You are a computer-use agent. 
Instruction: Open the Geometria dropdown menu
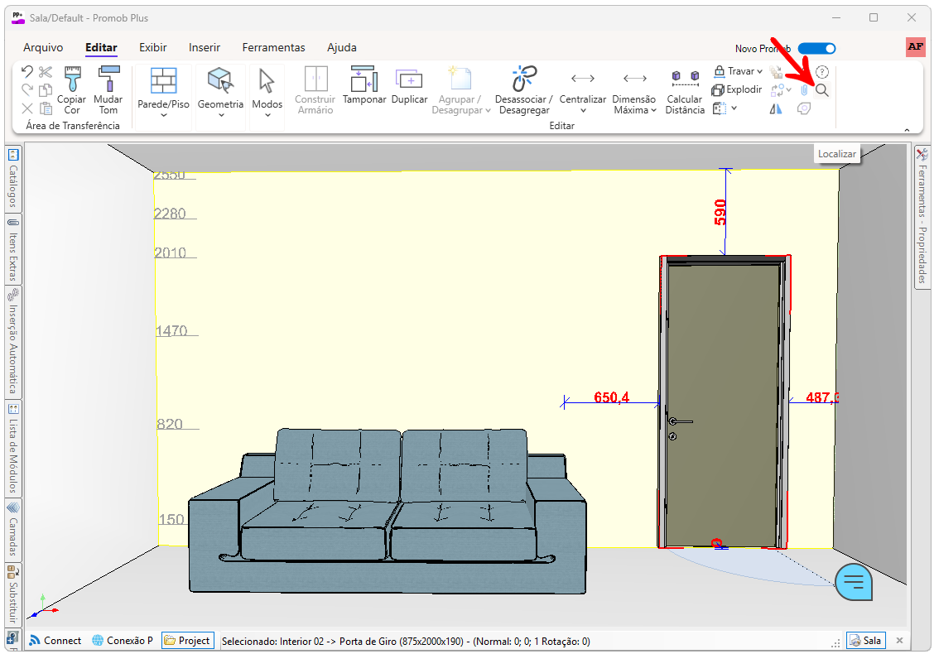coord(220,115)
